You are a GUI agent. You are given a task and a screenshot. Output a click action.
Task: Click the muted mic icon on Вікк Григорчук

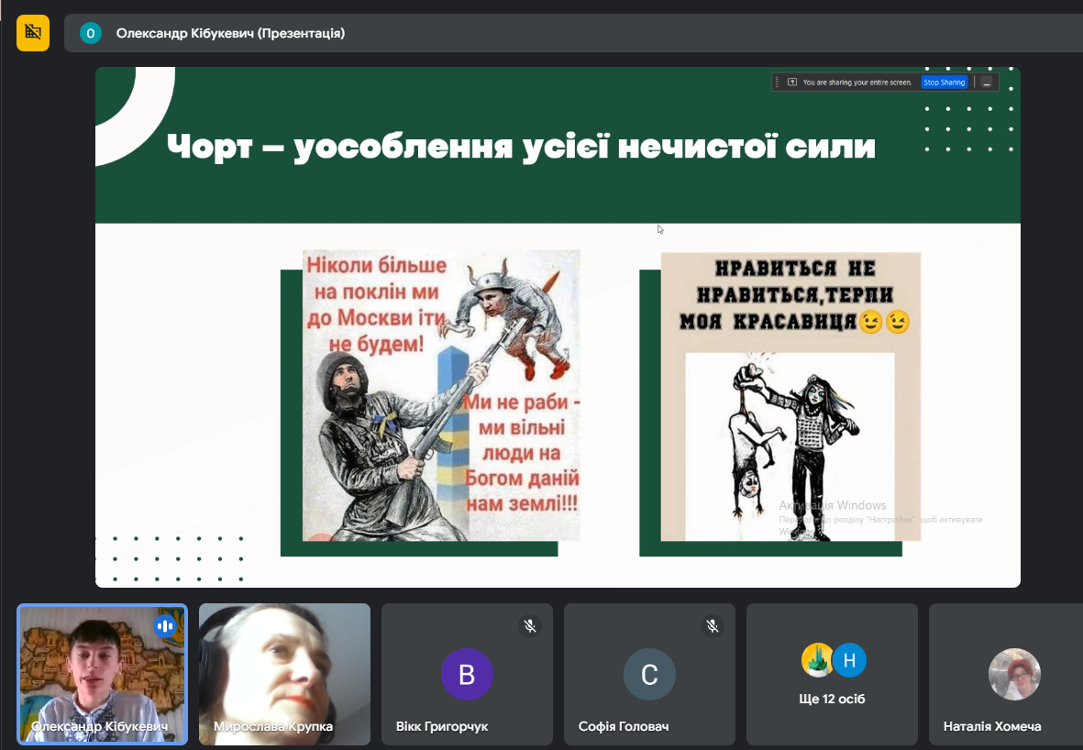529,626
